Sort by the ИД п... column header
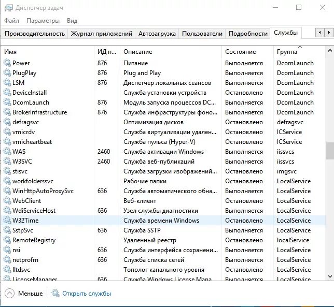Image resolution: width=334 pixels, height=307 pixels. click(x=107, y=52)
